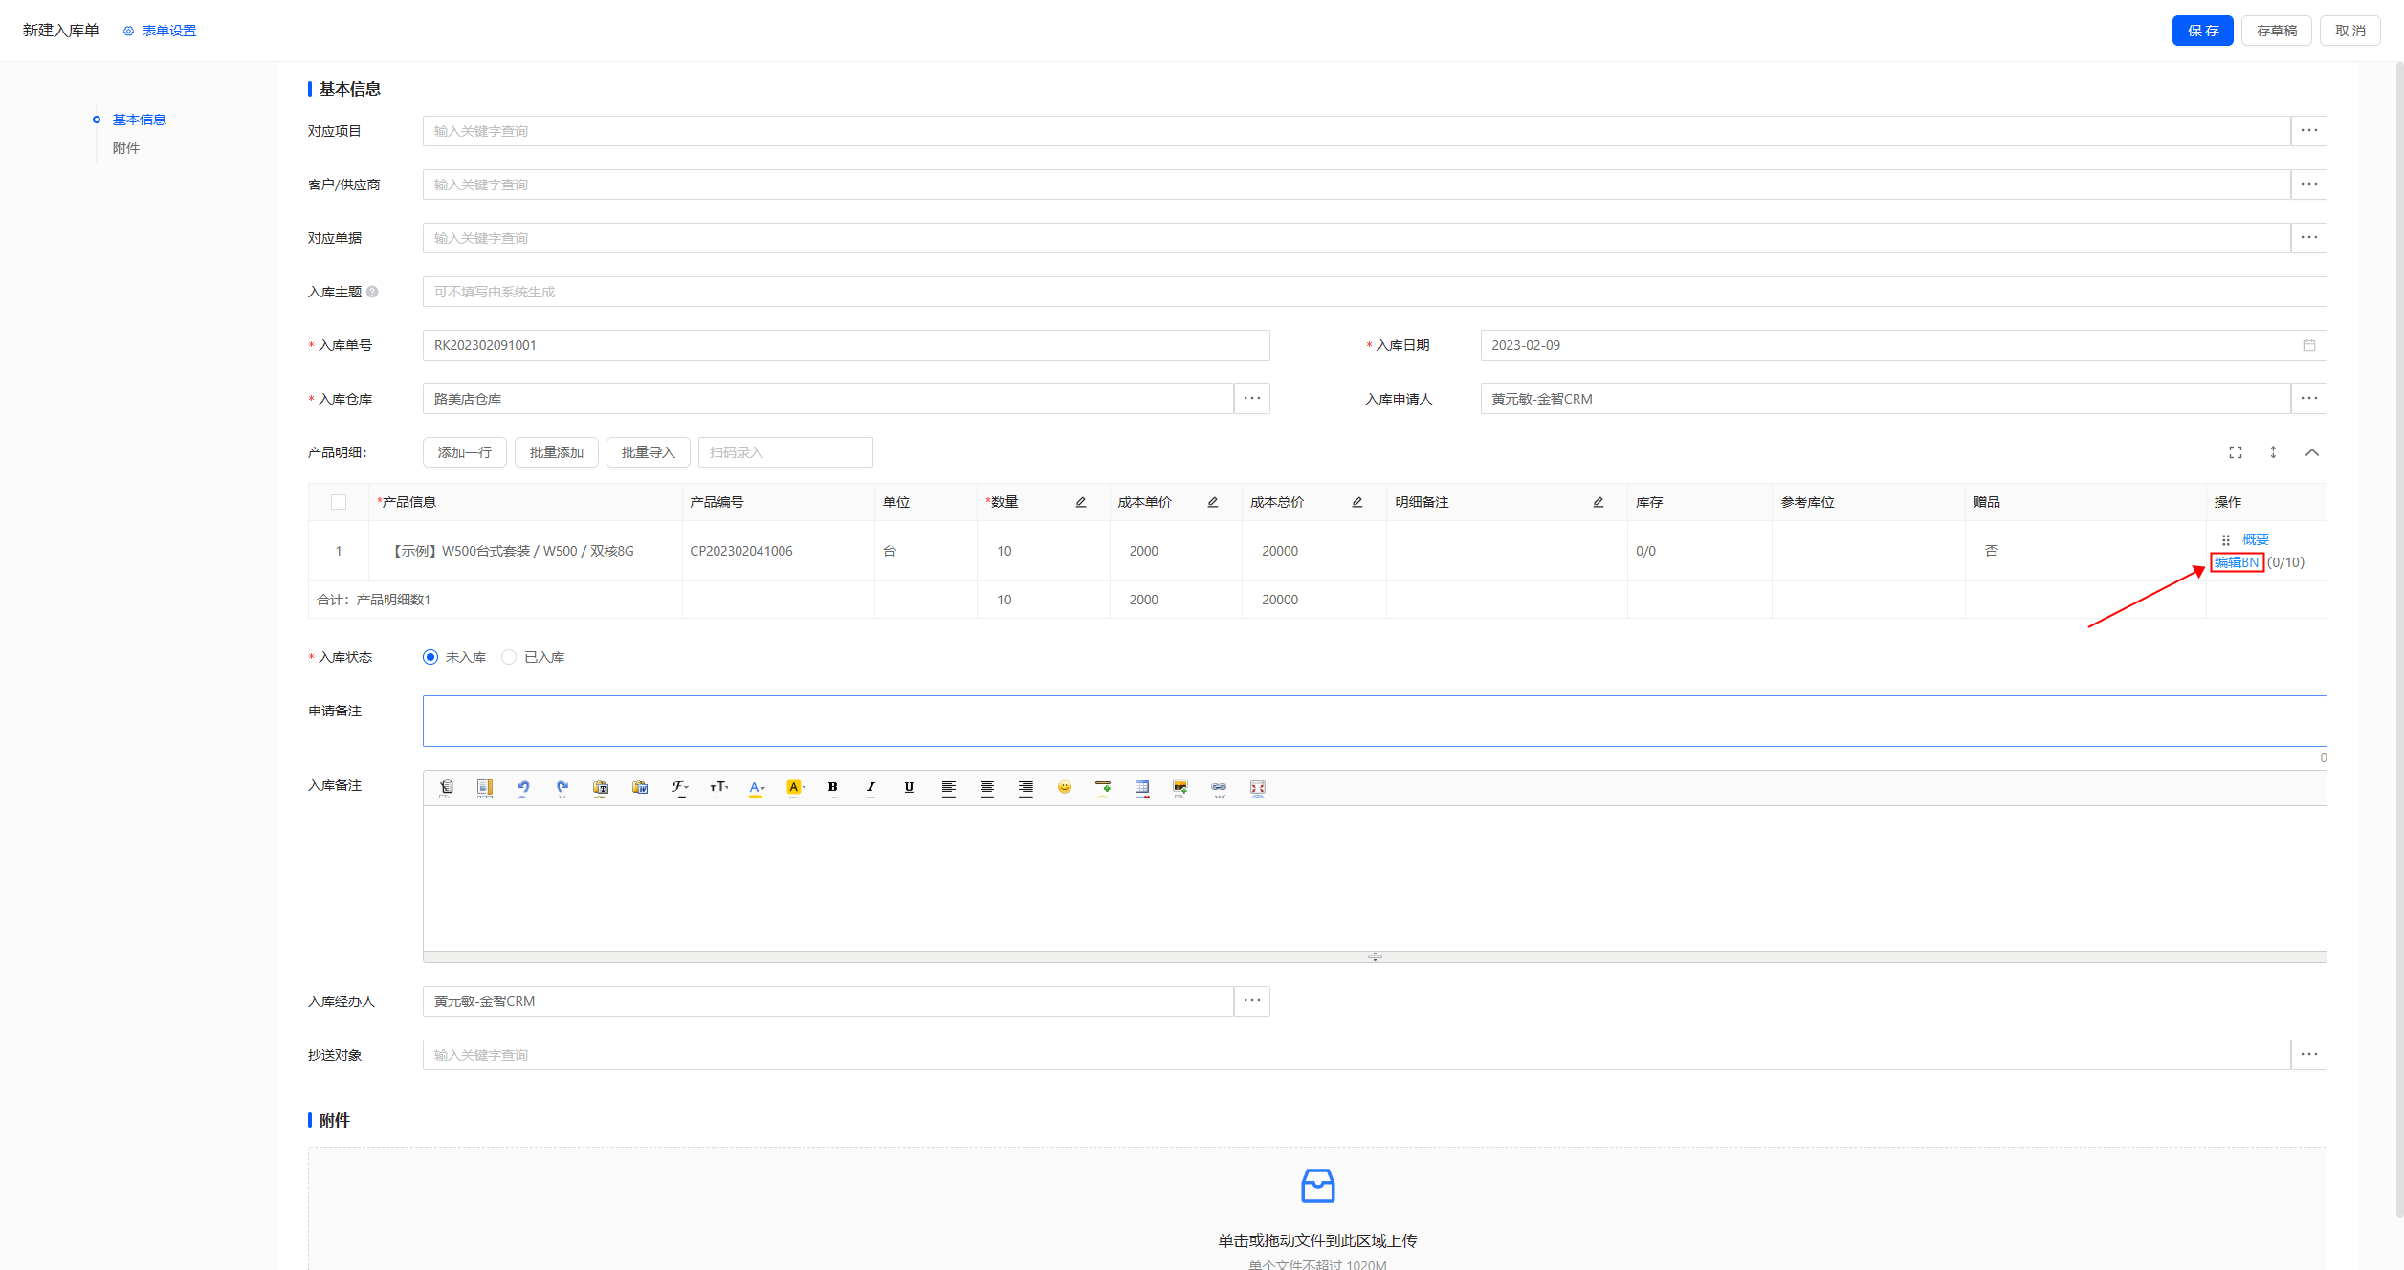Viewport: 2404px width, 1270px height.
Task: Click paste as plain text icon
Action: point(601,788)
